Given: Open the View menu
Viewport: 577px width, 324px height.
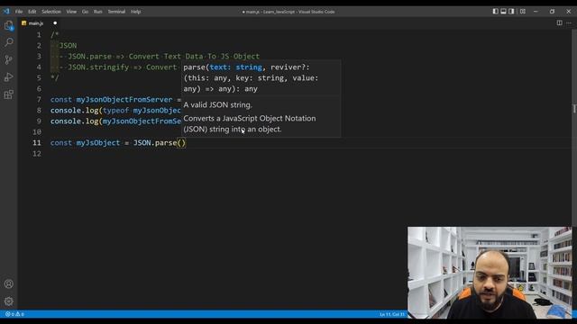Looking at the screenshot, I should tap(71, 12).
